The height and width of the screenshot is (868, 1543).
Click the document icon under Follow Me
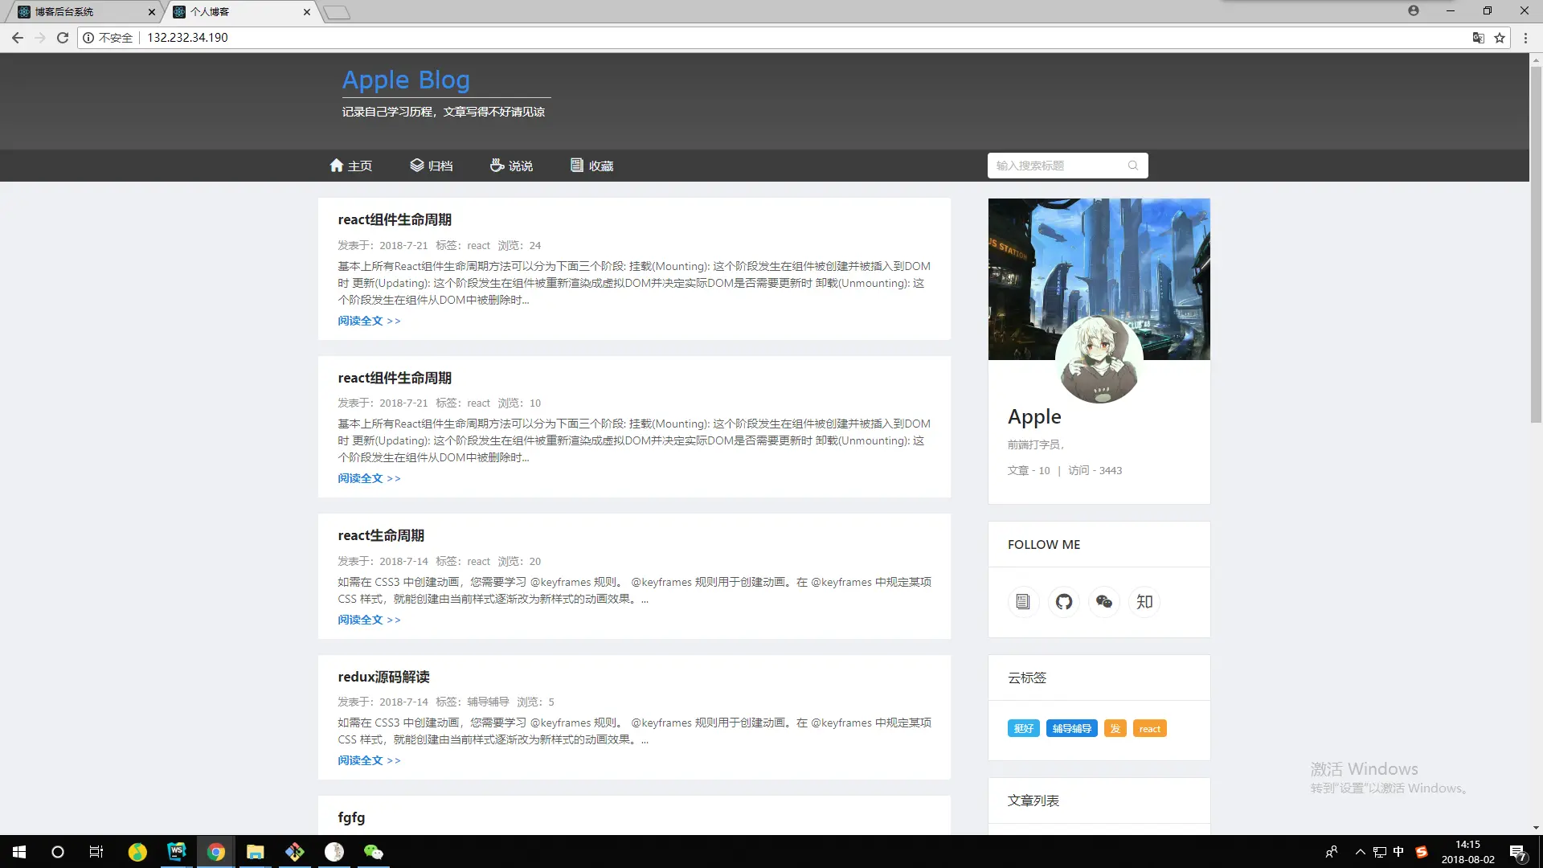click(x=1022, y=602)
